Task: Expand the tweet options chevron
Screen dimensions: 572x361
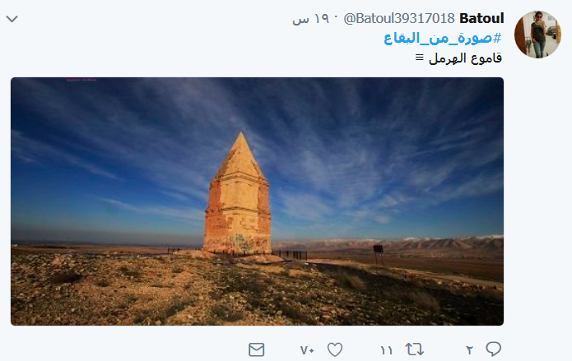Action: 12,19
